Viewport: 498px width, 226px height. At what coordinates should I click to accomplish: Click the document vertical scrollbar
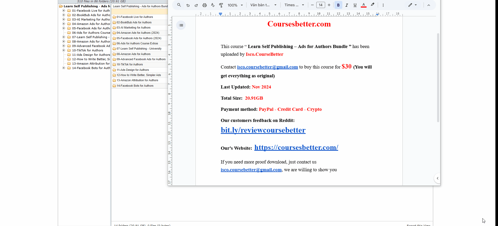point(438,78)
